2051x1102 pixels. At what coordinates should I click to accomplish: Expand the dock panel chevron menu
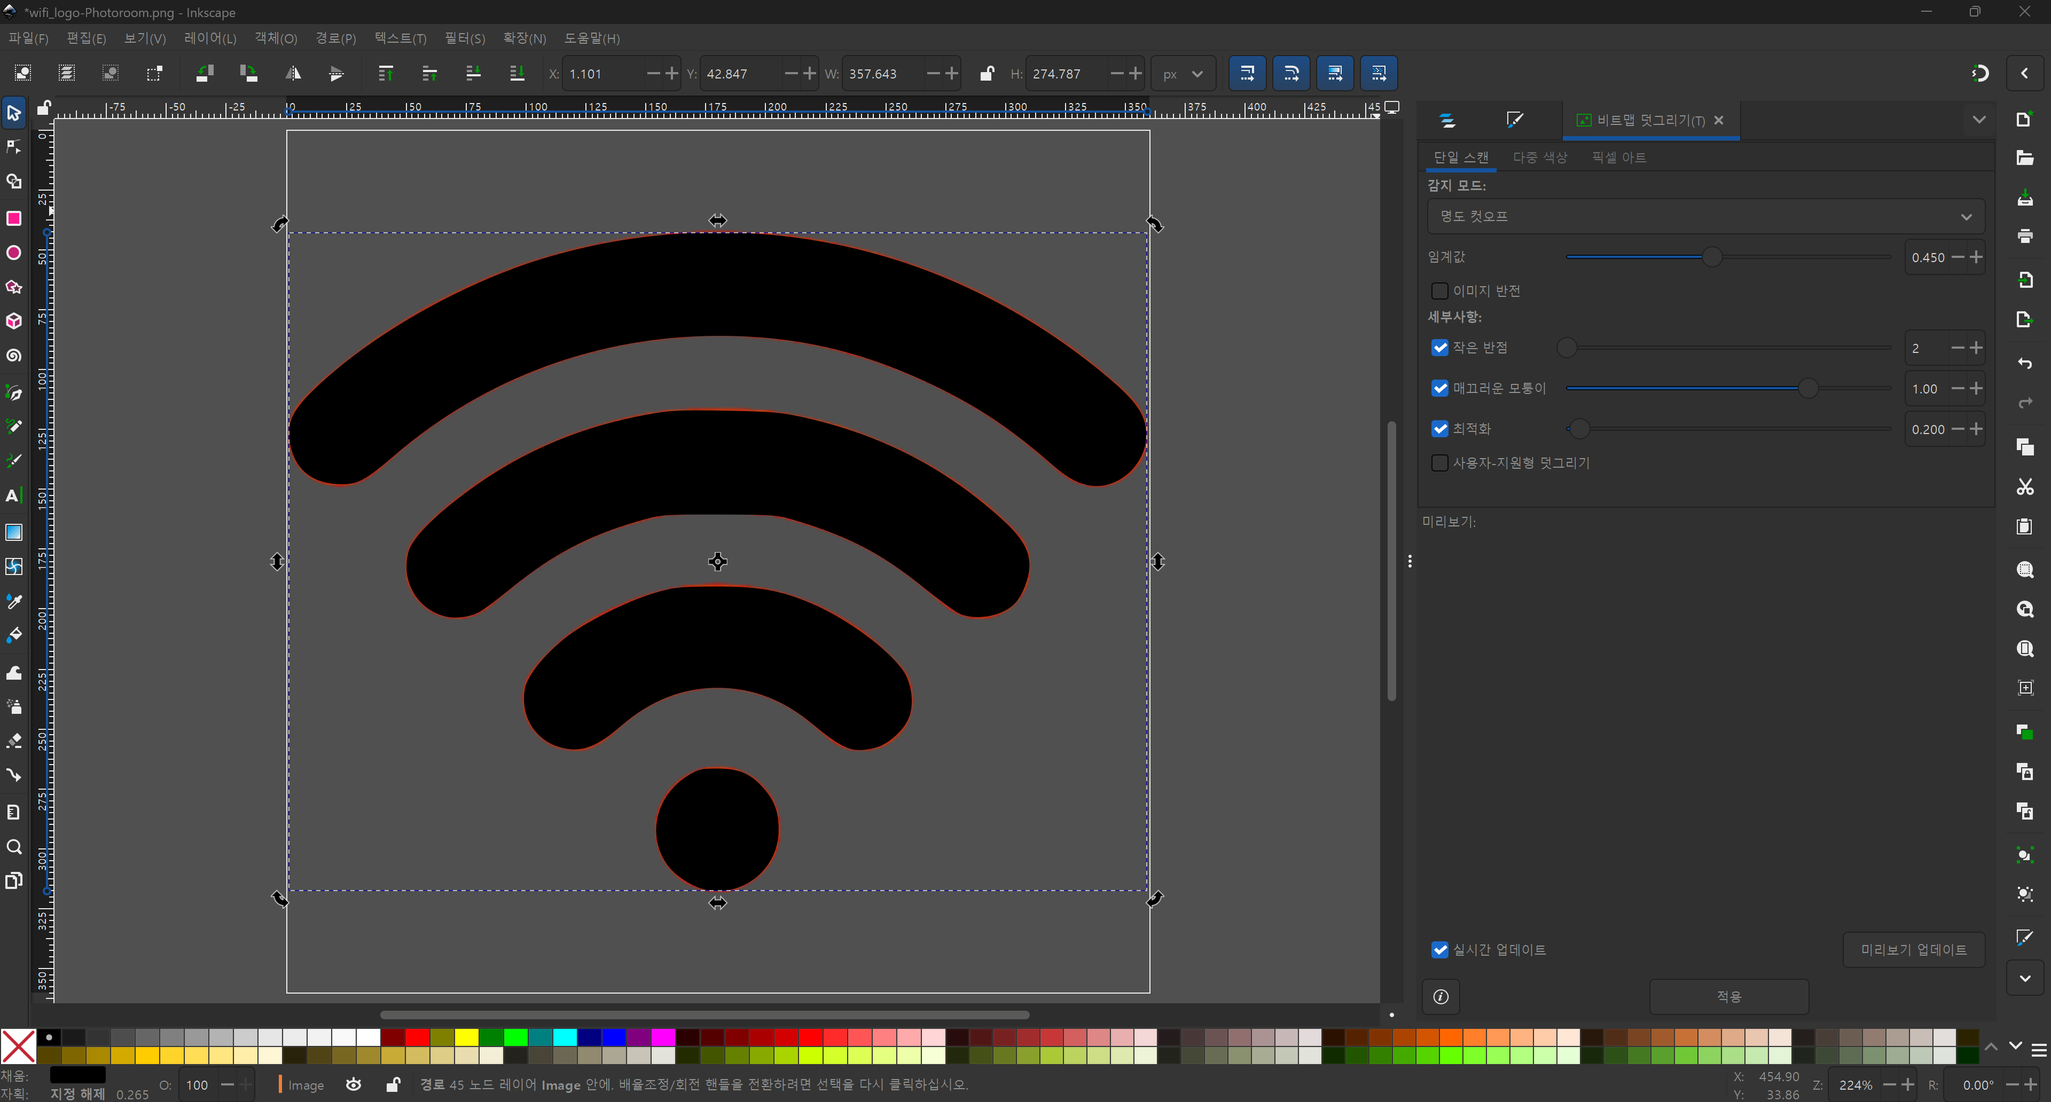1978,120
